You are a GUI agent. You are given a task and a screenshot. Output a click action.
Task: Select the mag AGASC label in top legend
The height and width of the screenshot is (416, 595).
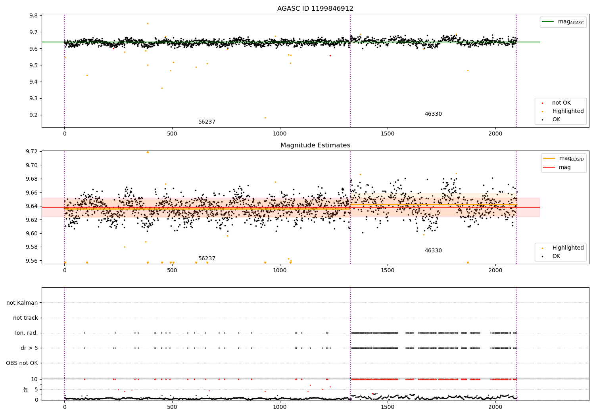coord(571,22)
